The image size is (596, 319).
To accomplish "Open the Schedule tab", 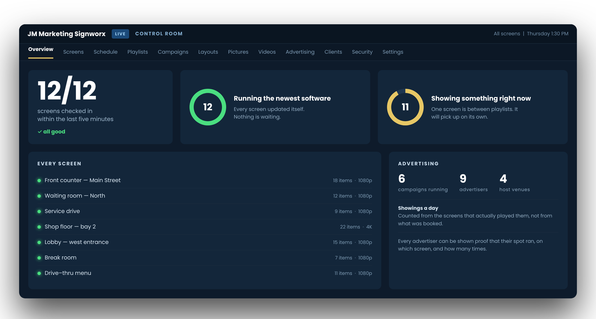I will click(x=105, y=52).
